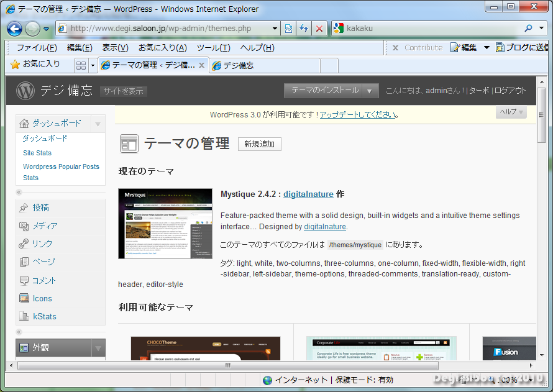Open the Site Stats link
This screenshot has height=392, width=553.
[37, 153]
